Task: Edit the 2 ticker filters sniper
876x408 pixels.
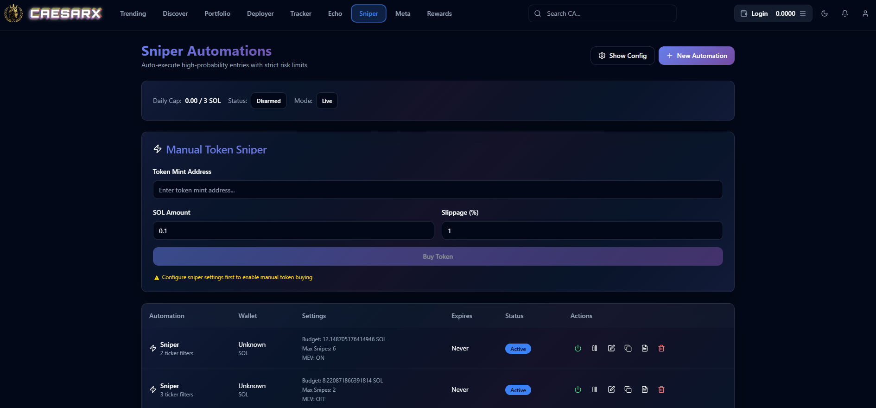Action: (611, 348)
